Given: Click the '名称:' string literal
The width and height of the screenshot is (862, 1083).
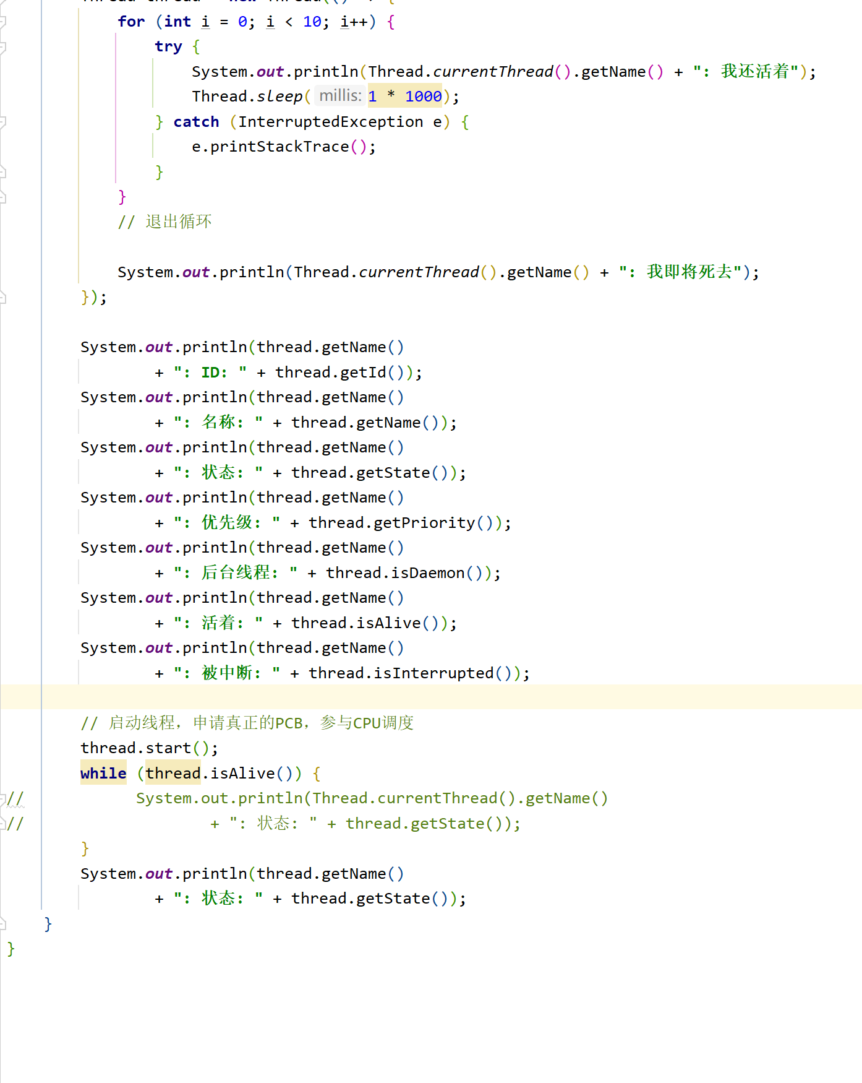Looking at the screenshot, I should pos(218,423).
